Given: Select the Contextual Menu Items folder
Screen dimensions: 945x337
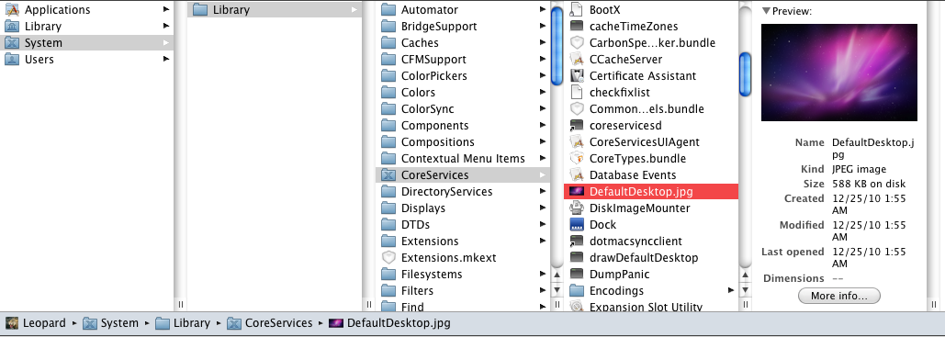Looking at the screenshot, I should click(463, 159).
